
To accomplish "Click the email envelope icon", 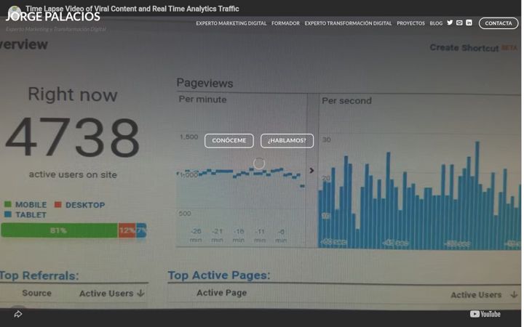I will (459, 23).
